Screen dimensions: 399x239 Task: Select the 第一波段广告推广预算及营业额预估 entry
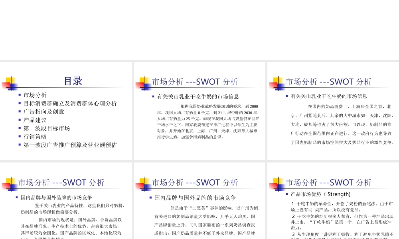coord(69,145)
